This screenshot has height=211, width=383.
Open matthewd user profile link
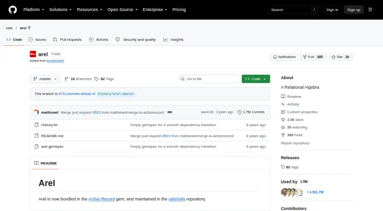click(50, 112)
